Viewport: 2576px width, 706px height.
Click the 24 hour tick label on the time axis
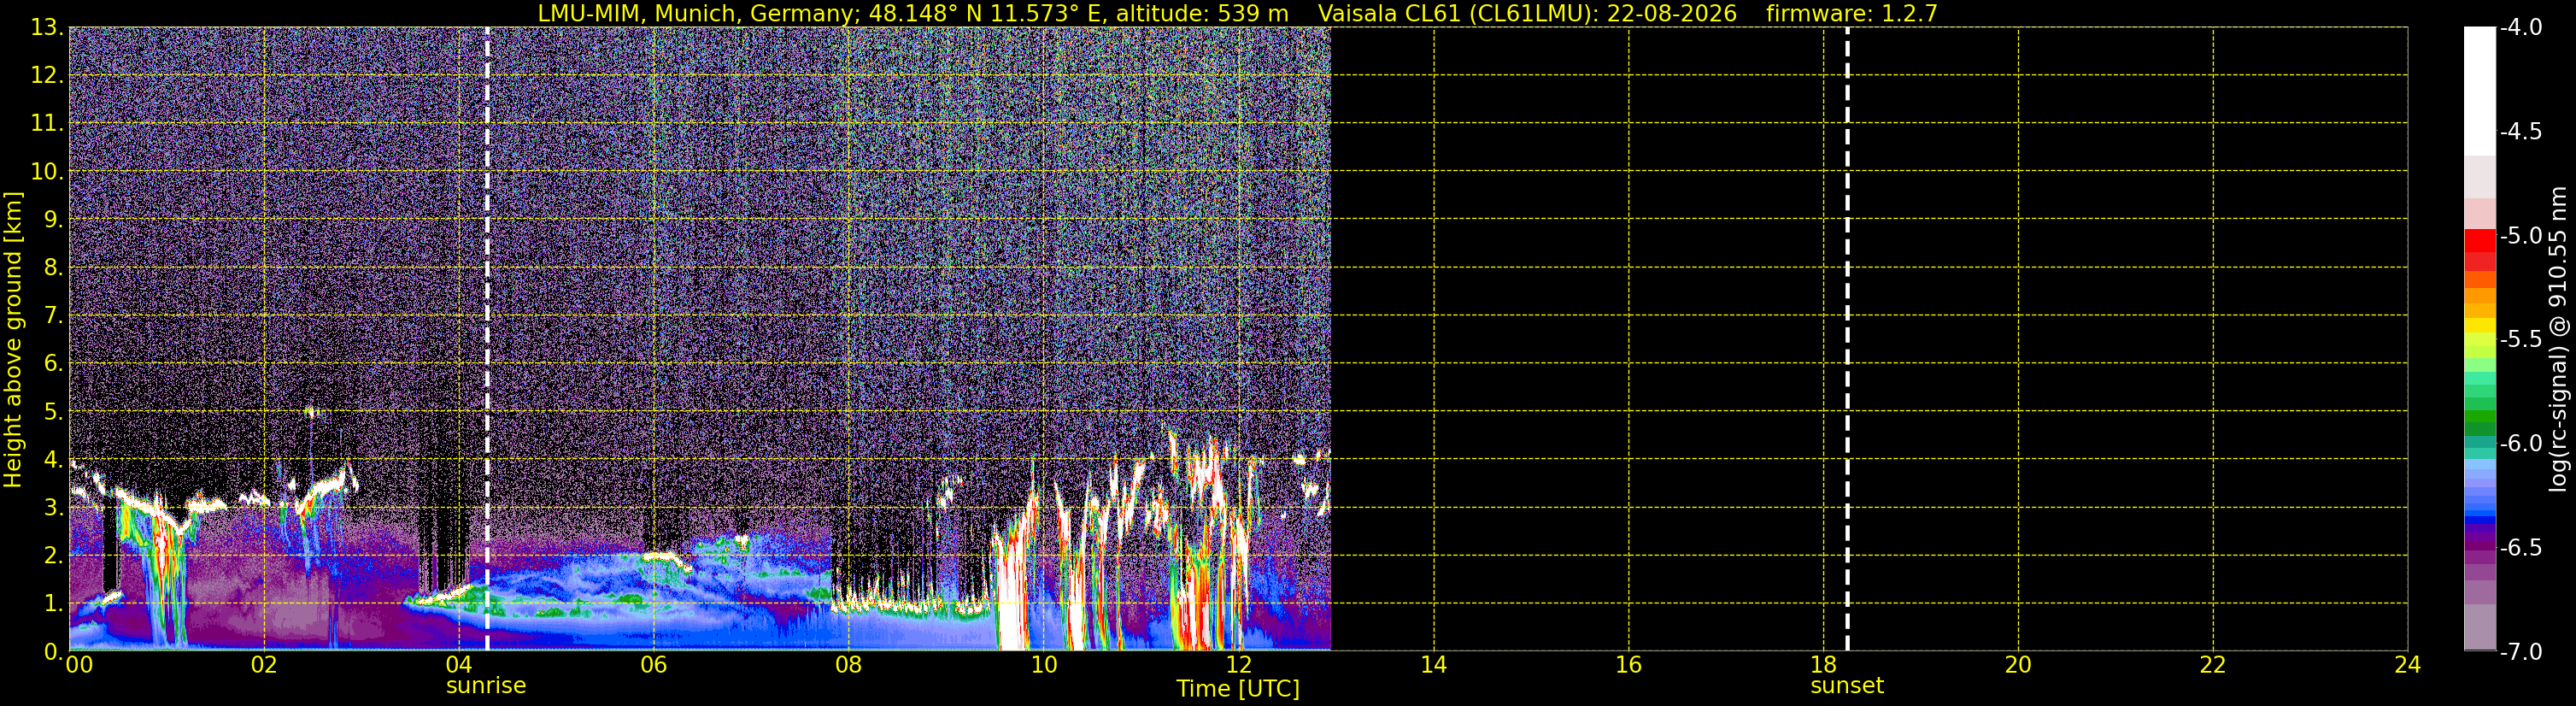pos(2407,665)
